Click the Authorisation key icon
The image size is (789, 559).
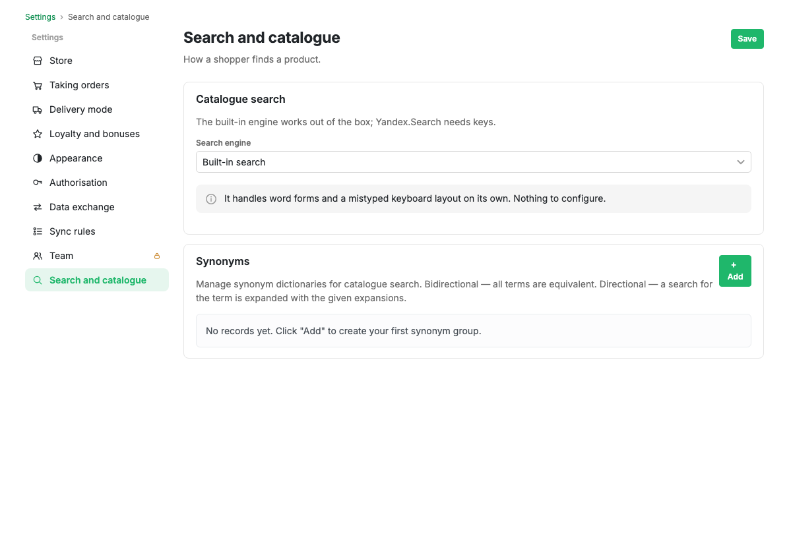click(x=38, y=183)
